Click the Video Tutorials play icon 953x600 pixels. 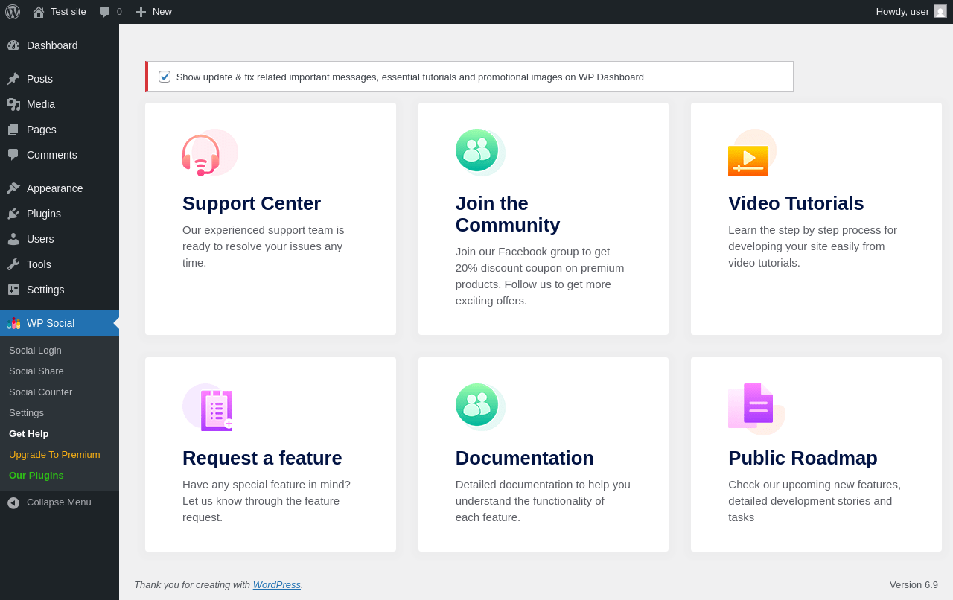748,159
